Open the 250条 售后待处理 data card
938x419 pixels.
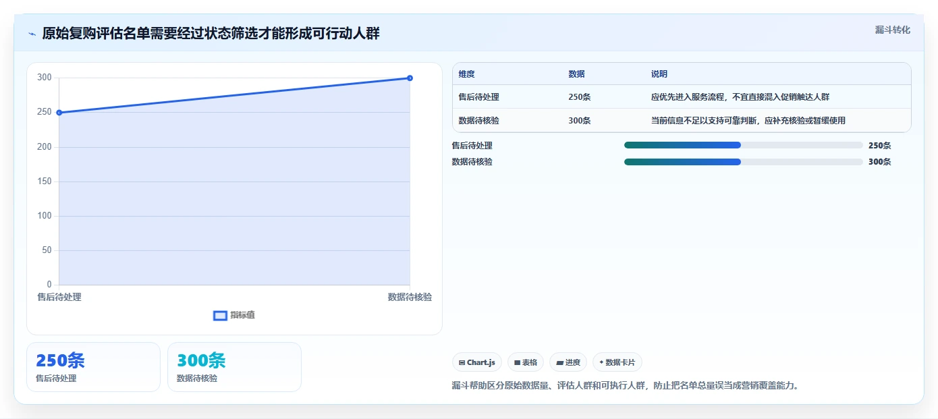[93, 367]
